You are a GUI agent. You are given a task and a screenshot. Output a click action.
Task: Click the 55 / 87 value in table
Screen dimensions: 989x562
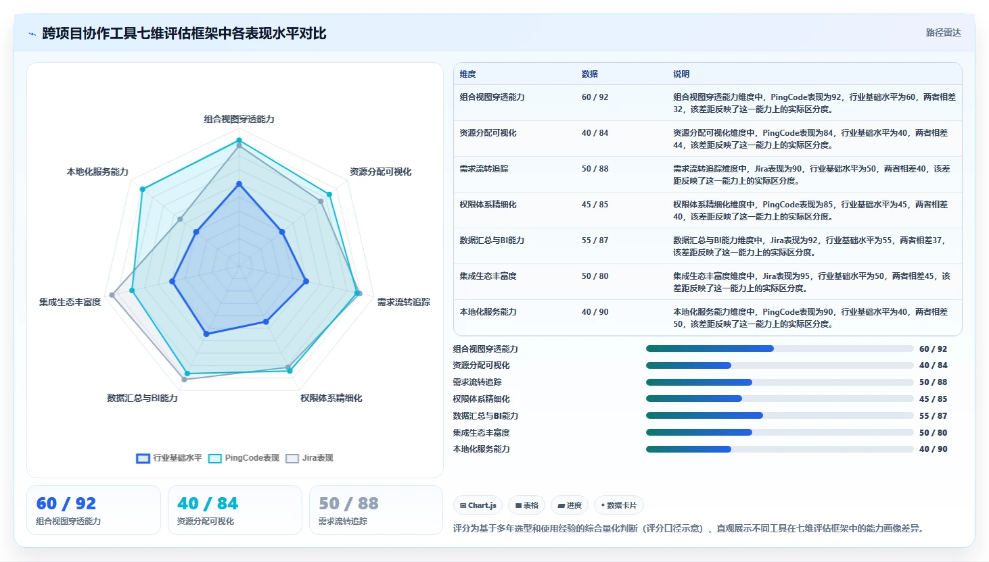click(x=595, y=240)
